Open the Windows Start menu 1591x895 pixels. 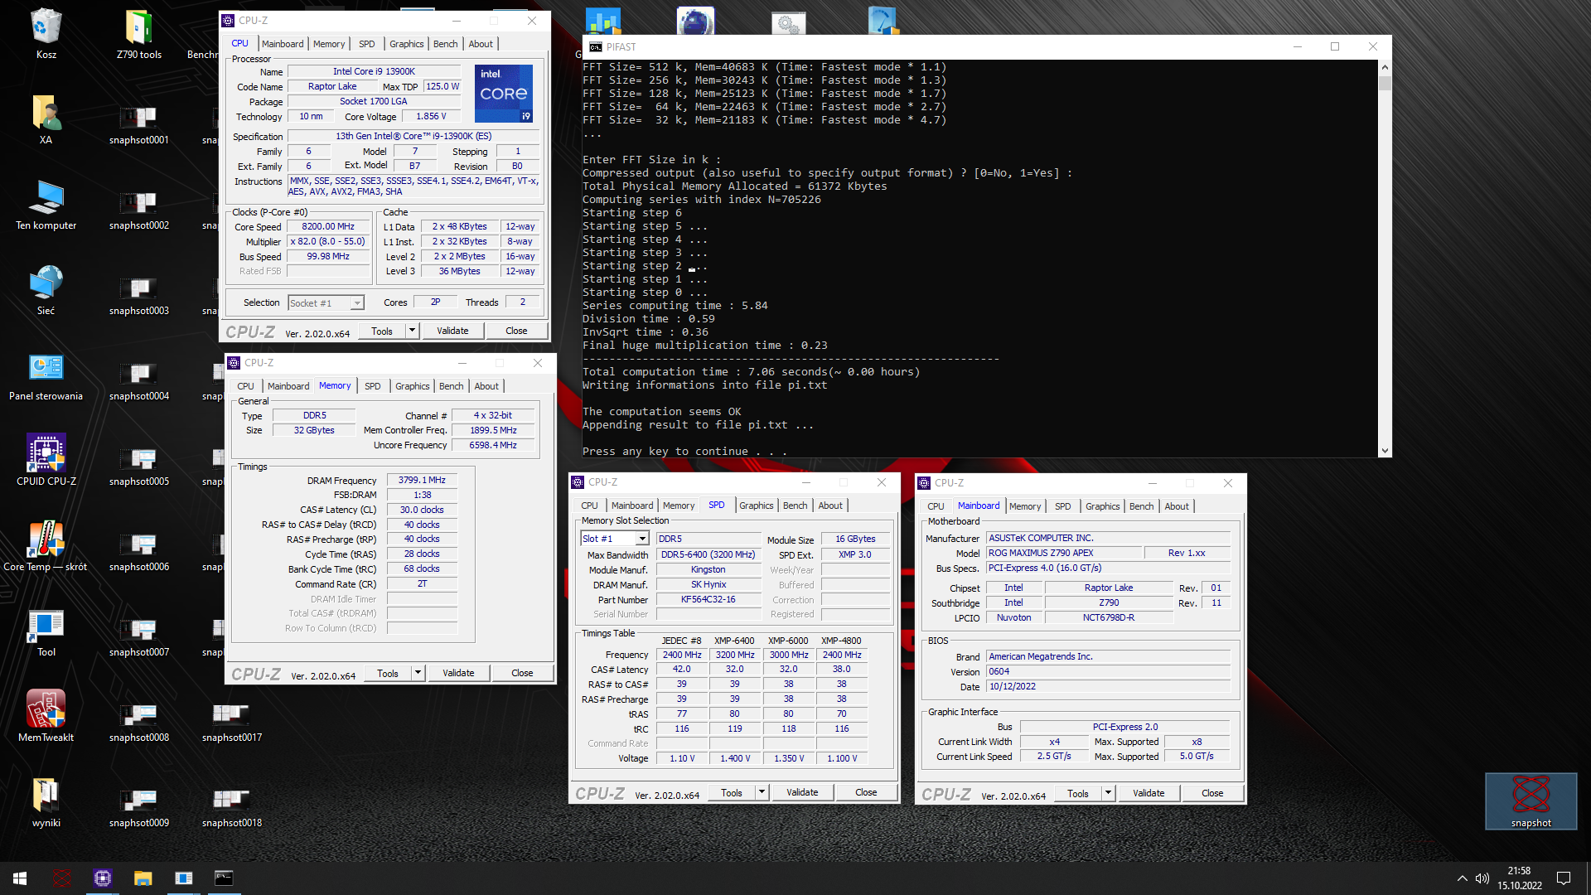20,878
